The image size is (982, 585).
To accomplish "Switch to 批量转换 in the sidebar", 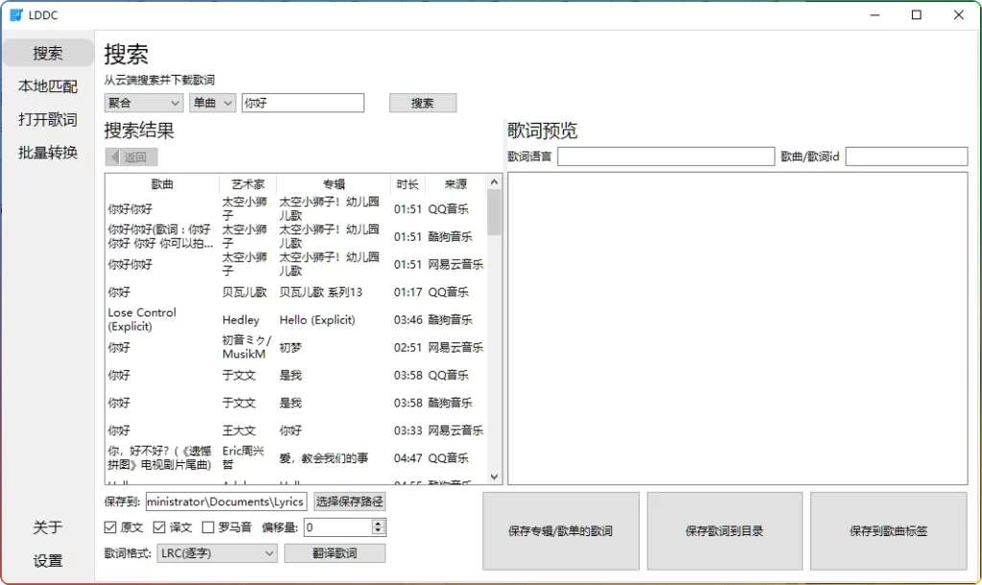I will click(48, 152).
